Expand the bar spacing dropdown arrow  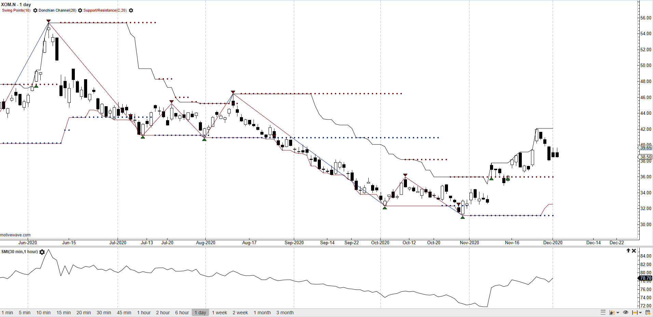click(x=640, y=313)
